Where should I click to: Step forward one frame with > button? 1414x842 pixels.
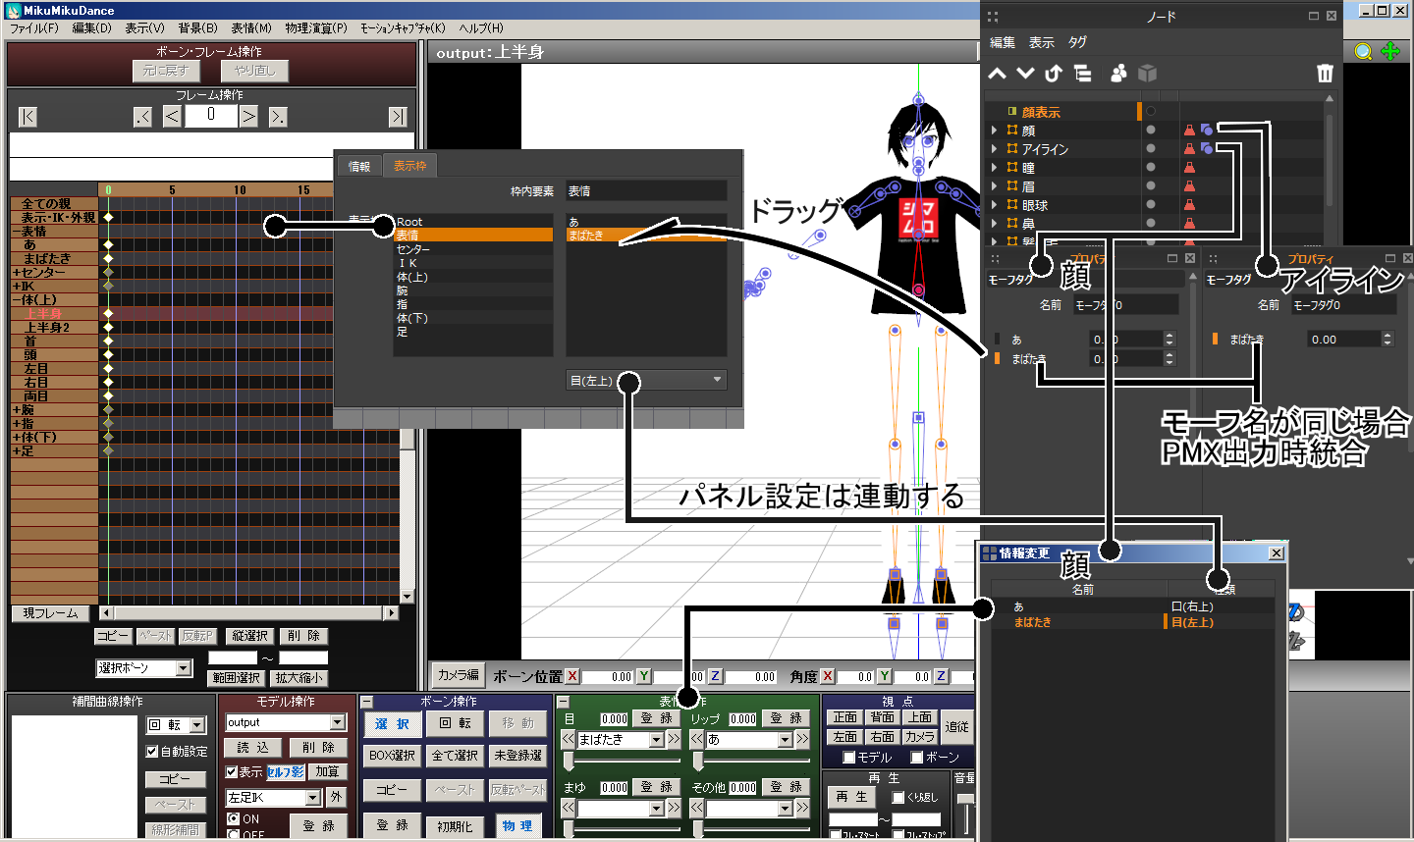pyautogui.click(x=249, y=117)
